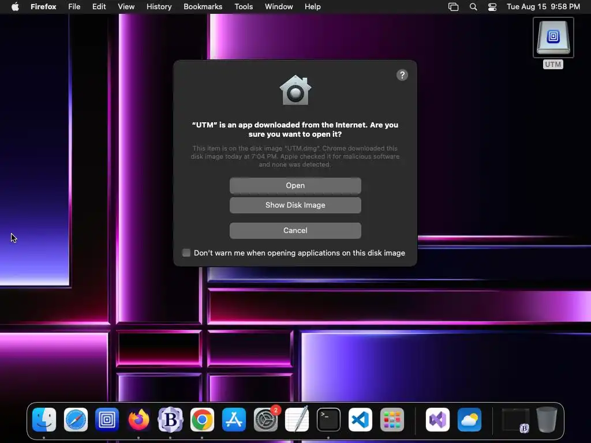Viewport: 591px width, 443px height.
Task: Launch Visual Studio Code from the dock
Action: tap(360, 420)
